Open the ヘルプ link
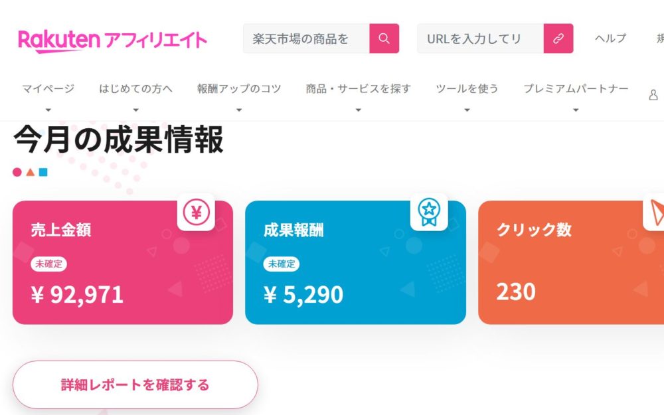The height and width of the screenshot is (415, 664). (610, 39)
